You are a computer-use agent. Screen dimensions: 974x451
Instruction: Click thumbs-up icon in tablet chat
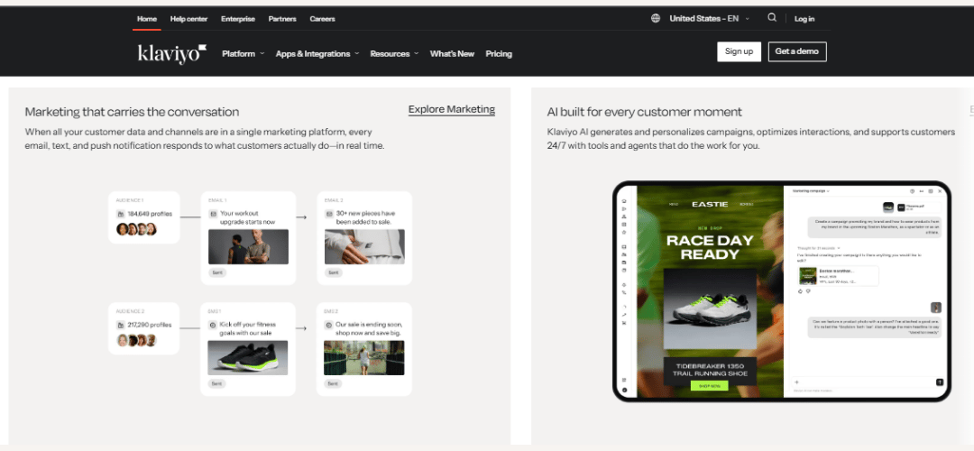tap(800, 290)
